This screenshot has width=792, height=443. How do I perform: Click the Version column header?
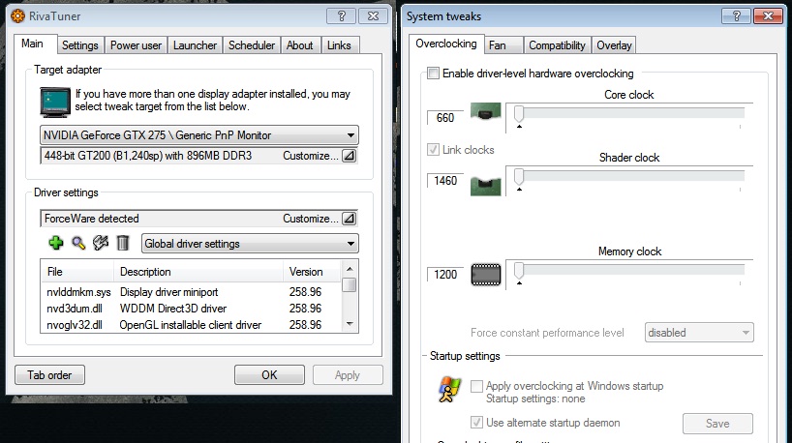point(312,272)
